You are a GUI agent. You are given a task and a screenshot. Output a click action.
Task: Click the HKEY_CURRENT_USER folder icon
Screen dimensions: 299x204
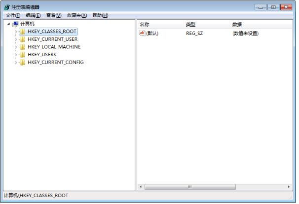point(23,39)
